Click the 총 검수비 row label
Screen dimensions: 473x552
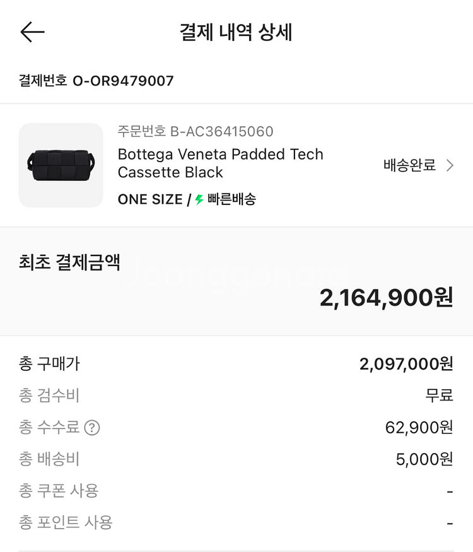click(x=50, y=396)
